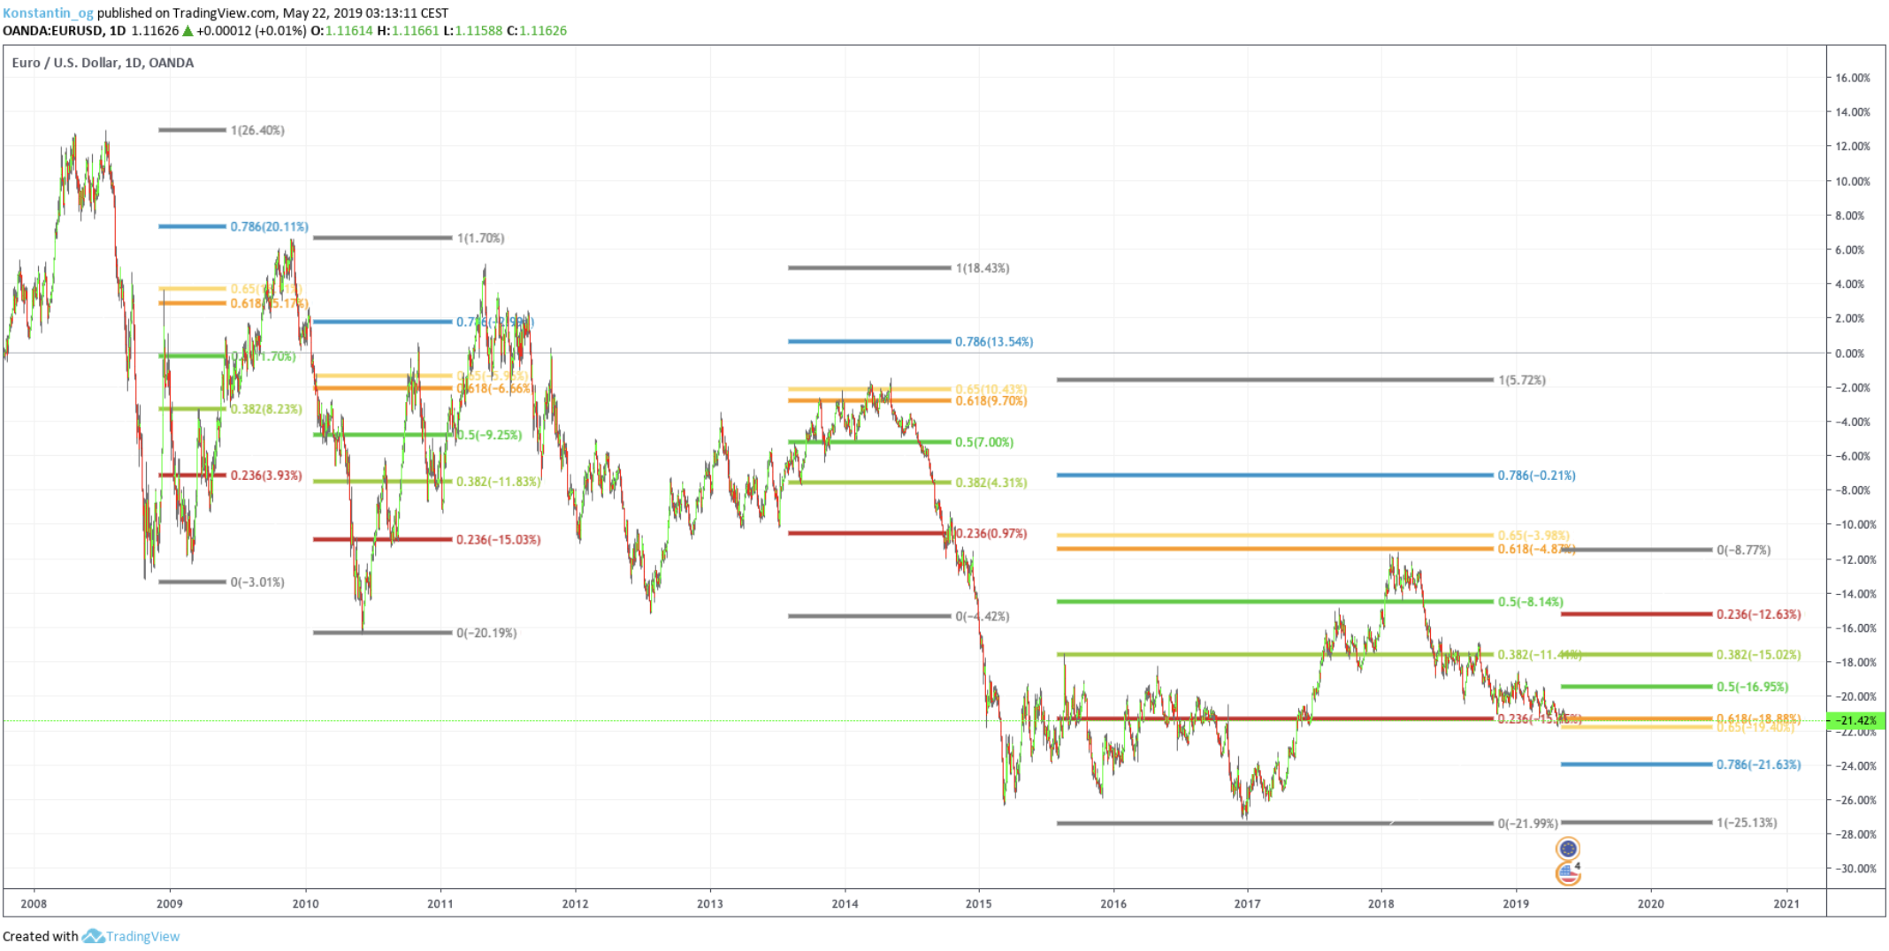The image size is (1889, 951).
Task: Select the Fib label 0.786(20.11%)
Action: [270, 227]
